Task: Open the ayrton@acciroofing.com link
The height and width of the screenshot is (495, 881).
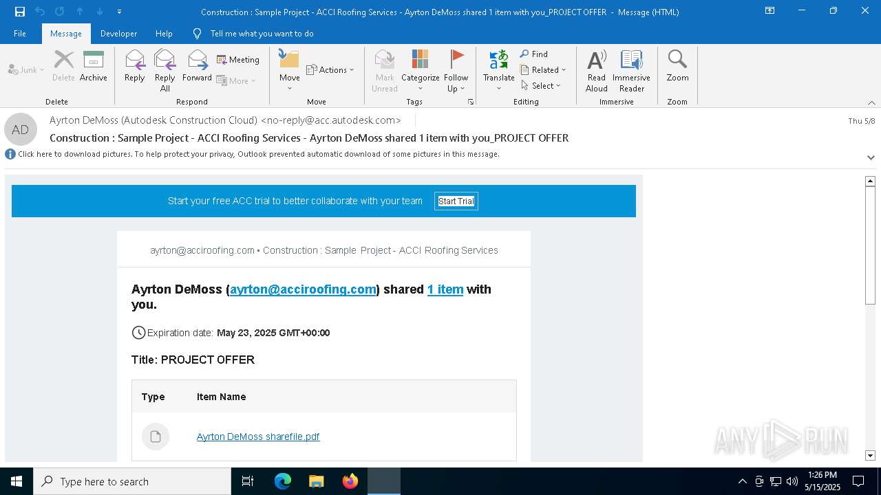Action: [304, 289]
